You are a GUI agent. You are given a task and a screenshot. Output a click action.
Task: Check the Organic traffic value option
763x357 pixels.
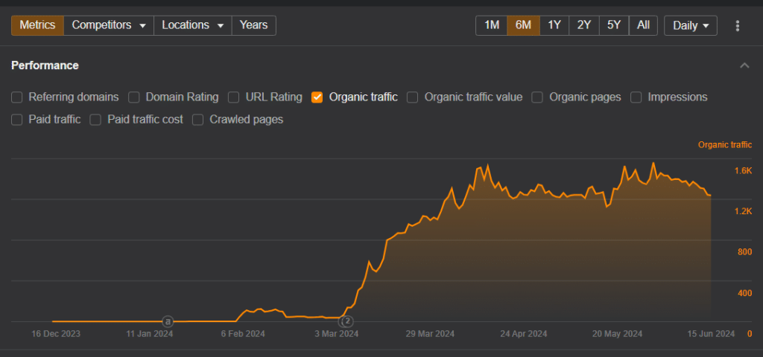pos(413,97)
